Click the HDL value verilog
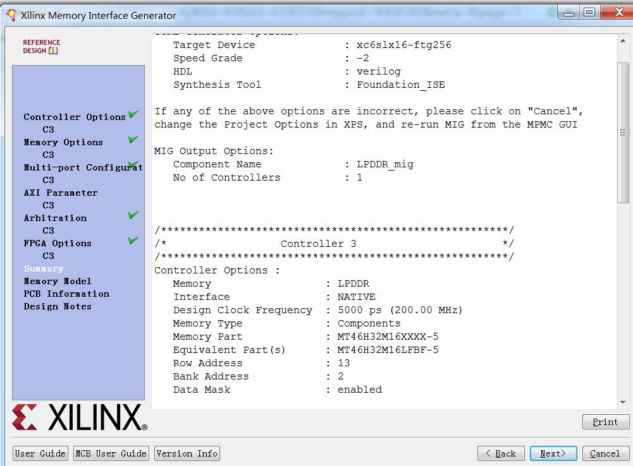 point(379,71)
